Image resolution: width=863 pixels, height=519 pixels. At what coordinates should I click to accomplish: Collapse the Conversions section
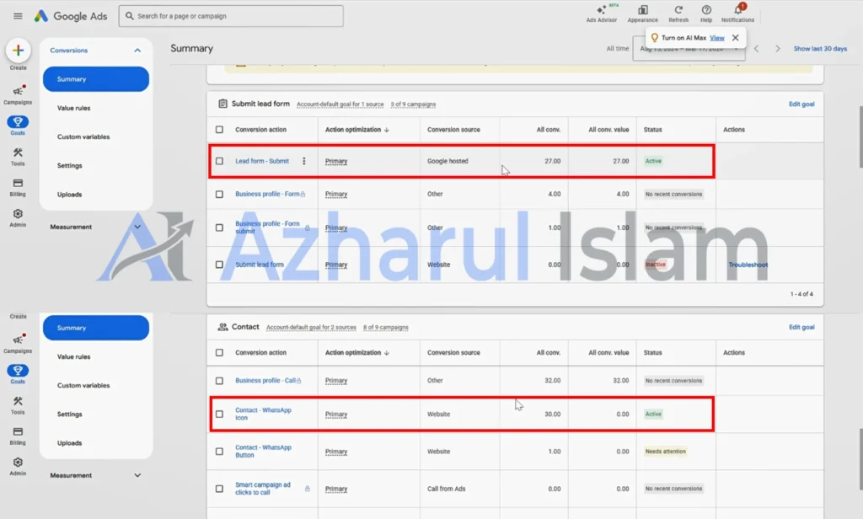point(137,51)
